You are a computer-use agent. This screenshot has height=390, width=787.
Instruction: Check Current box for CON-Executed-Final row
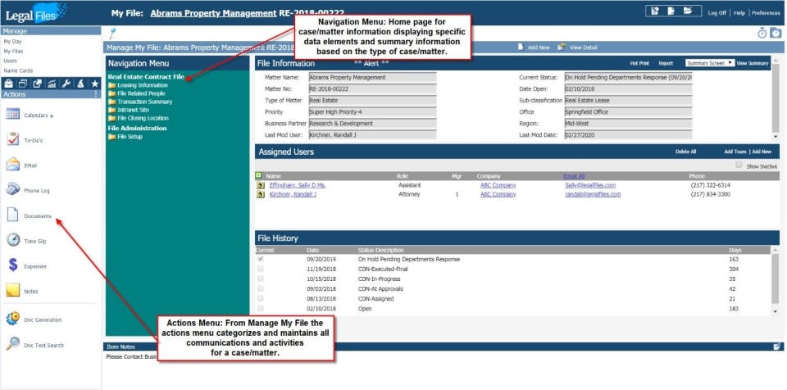[261, 269]
